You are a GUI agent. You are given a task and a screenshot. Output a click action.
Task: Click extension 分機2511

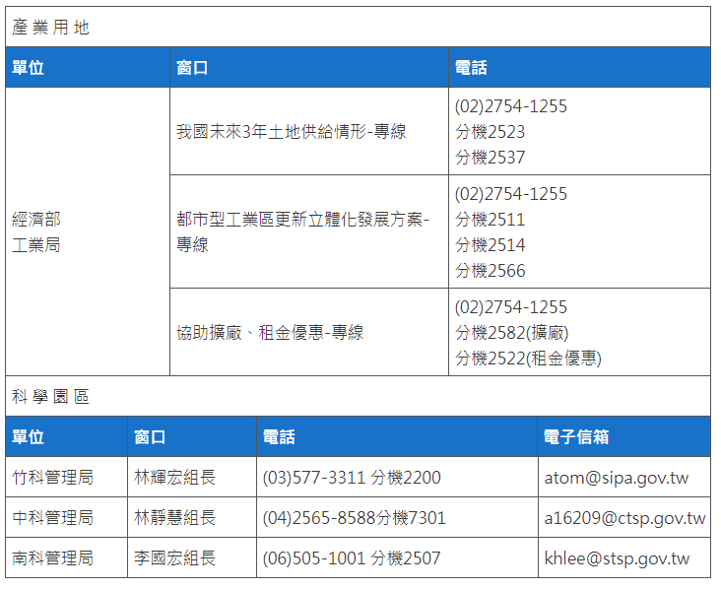click(x=491, y=220)
